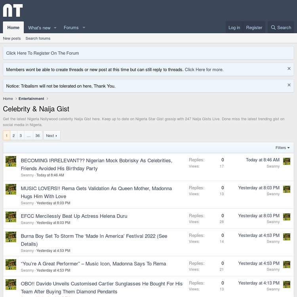Click Swanny under Yesterday at 4:13 PM

tap(273, 289)
